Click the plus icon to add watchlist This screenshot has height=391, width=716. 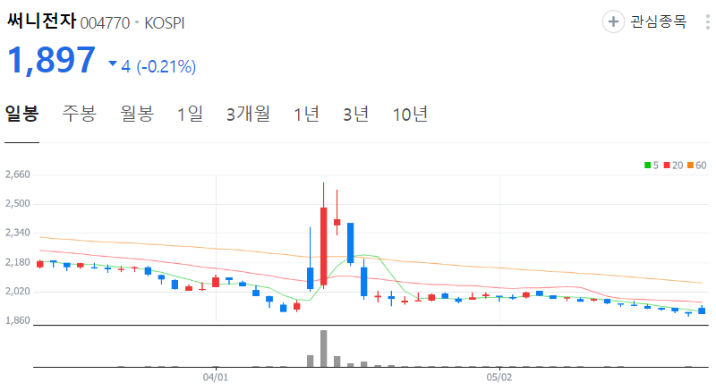pyautogui.click(x=613, y=21)
